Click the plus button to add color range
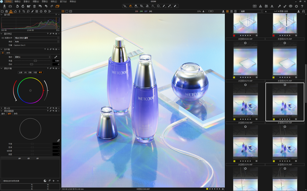The image size is (307, 191). click(x=53, y=181)
